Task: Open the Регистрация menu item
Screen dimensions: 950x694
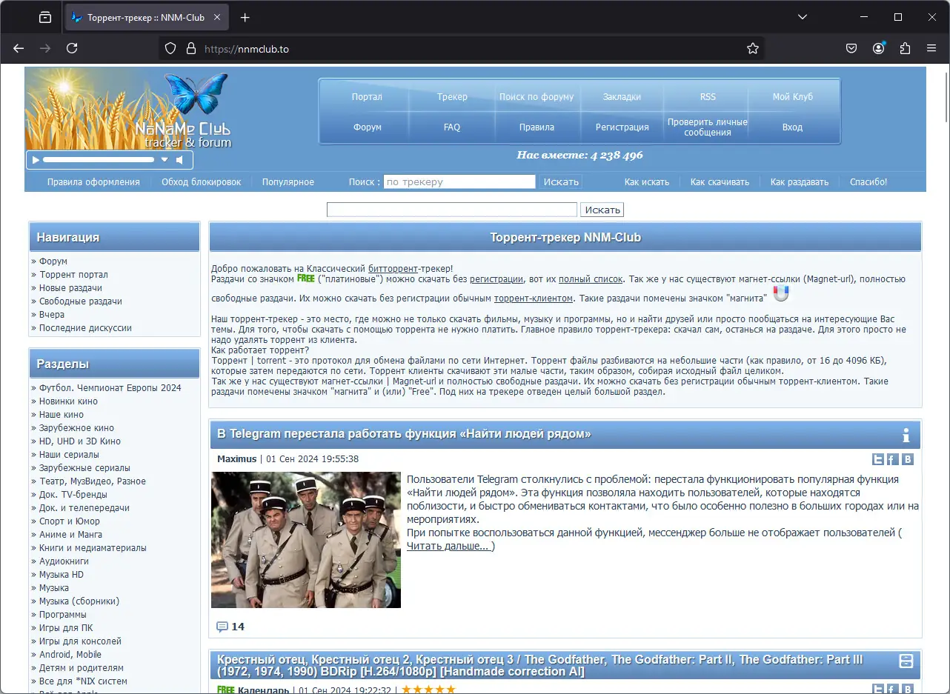Action: [x=622, y=127]
